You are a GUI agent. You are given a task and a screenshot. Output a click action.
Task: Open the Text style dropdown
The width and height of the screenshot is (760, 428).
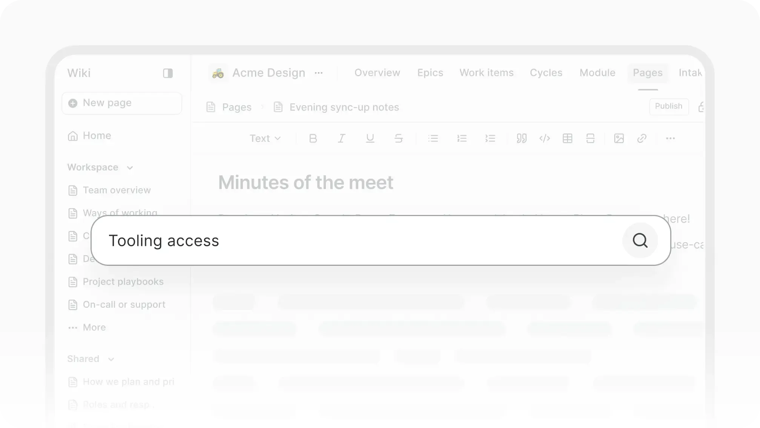click(x=265, y=138)
